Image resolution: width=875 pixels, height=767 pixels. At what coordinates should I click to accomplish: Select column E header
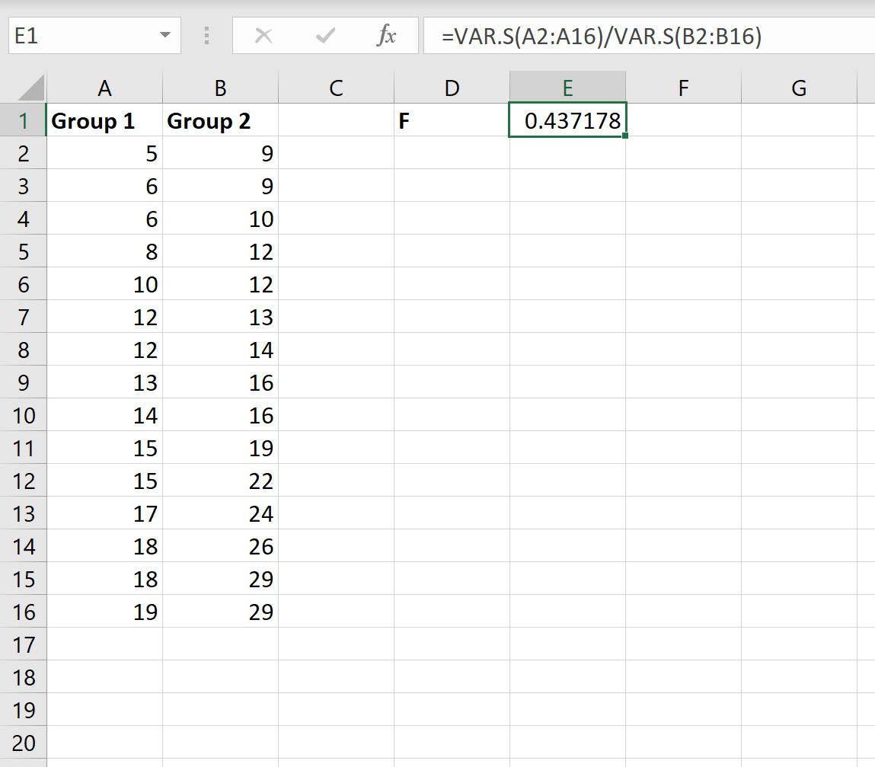click(x=567, y=88)
